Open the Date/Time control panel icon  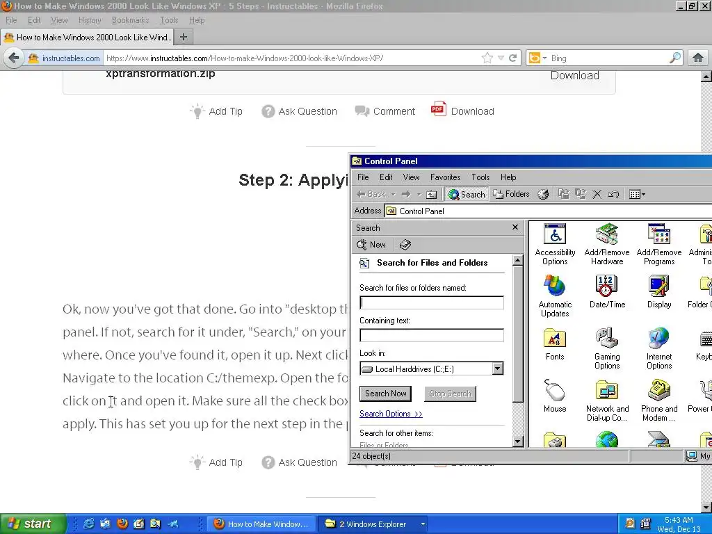(607, 293)
